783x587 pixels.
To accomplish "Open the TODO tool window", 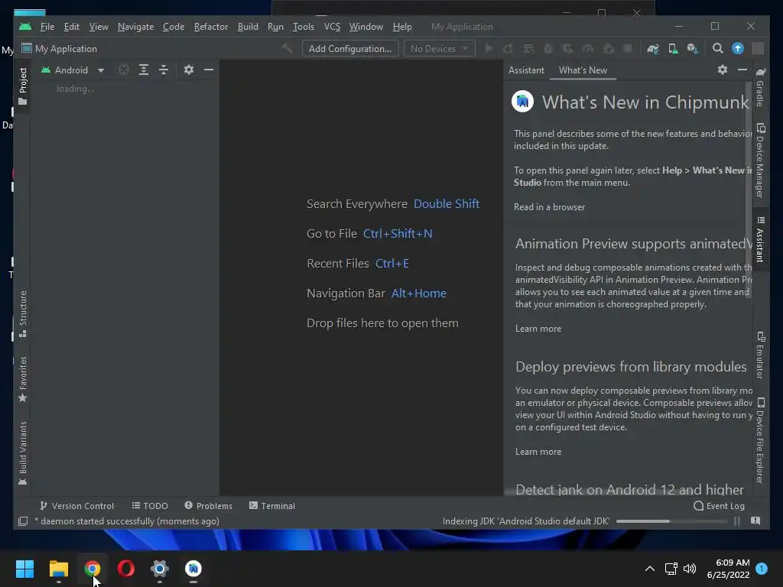I will (150, 506).
